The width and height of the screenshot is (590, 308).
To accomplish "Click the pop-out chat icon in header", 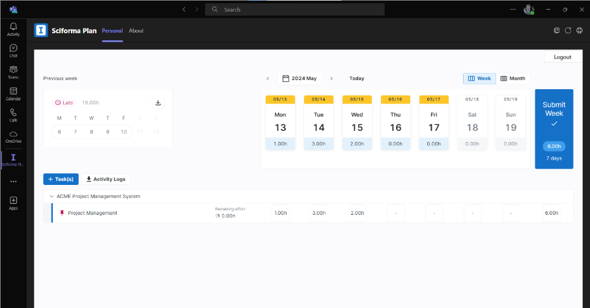I will 557,31.
